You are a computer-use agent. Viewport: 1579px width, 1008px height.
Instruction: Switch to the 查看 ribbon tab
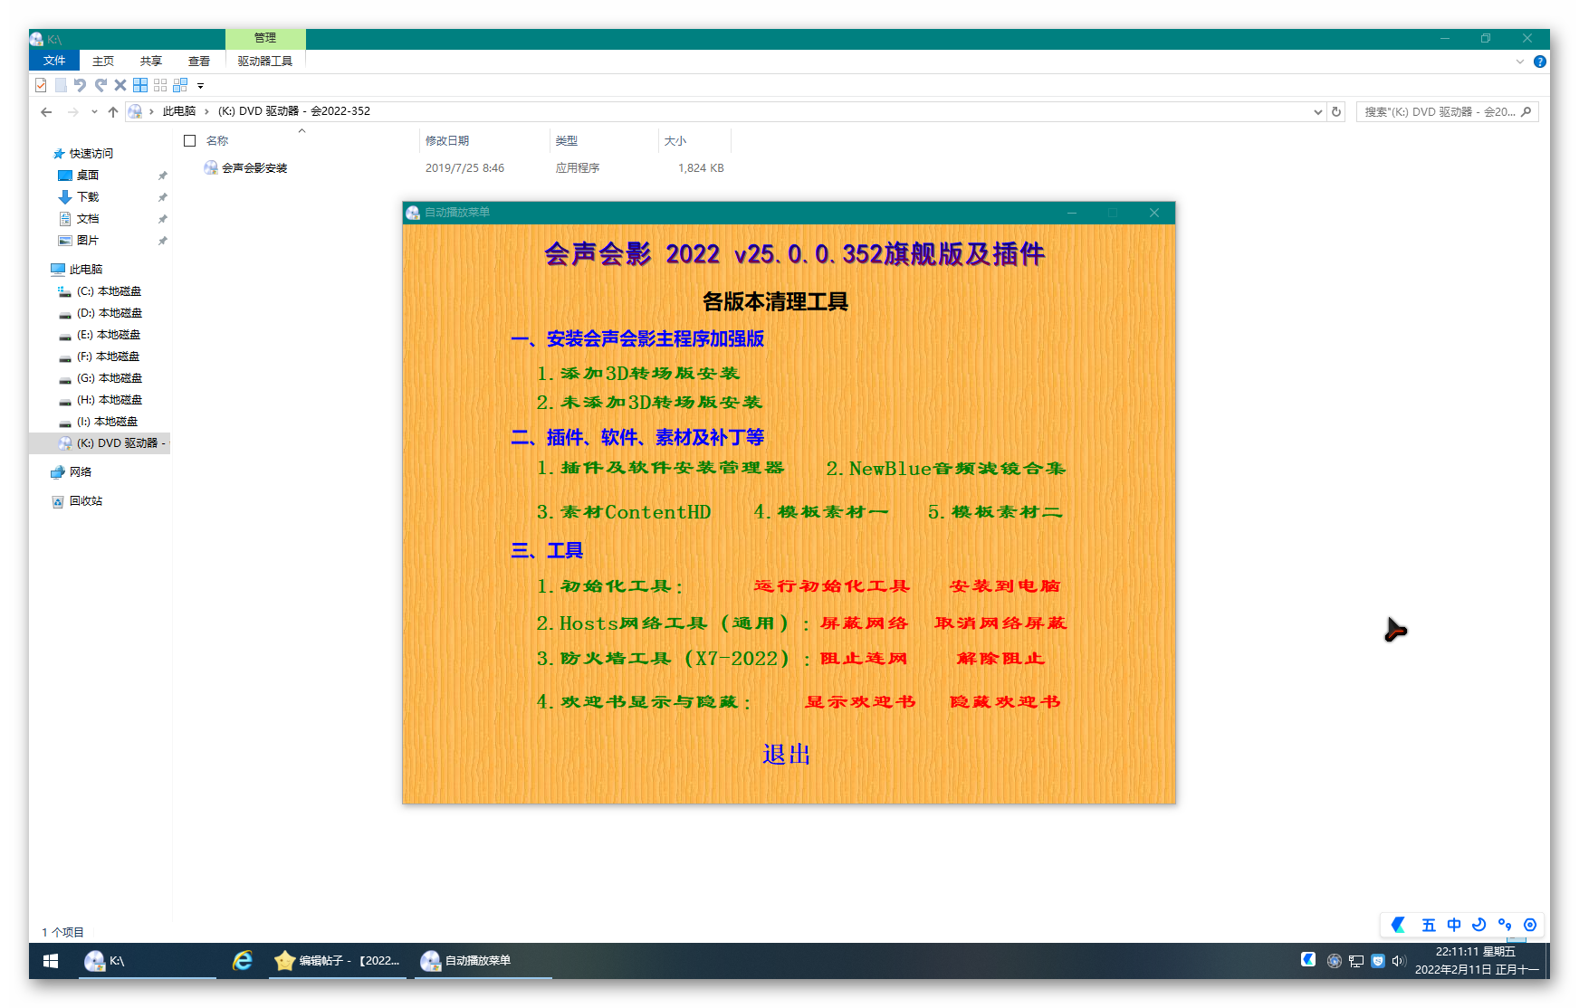pos(199,61)
